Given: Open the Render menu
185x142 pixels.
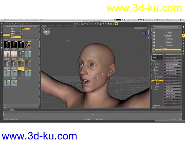Looking at the screenshot, I should pyautogui.click(x=27, y=20).
